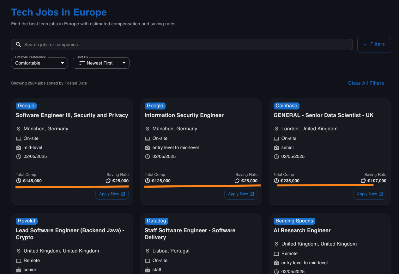Click Showing 2984 jobs sorted by Posted Date
The image size is (399, 274).
49,83
